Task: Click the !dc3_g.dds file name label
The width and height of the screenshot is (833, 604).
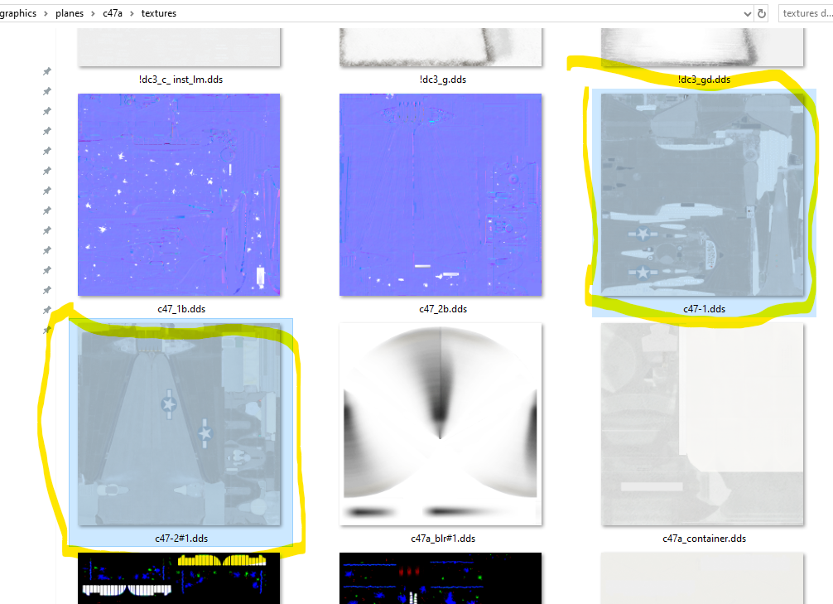Action: coord(442,80)
